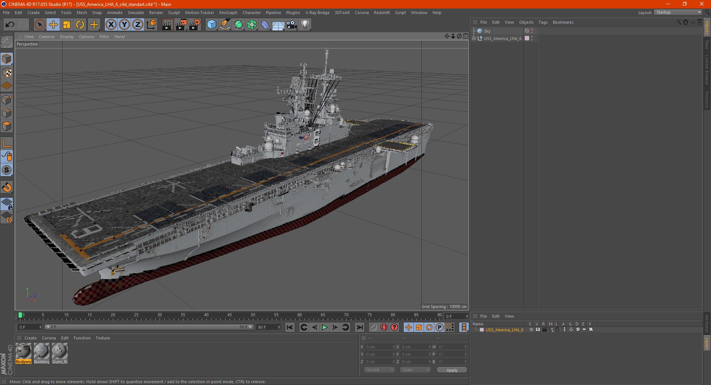Viewport: 711px width, 385px height.
Task: Toggle Autokeying red button
Action: coord(384,327)
